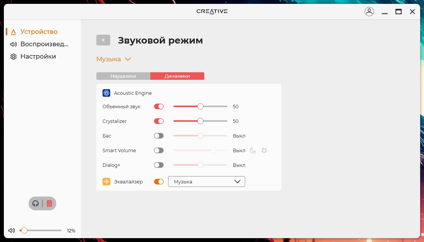Click the triangle icon beside Устройство
Image resolution: width=424 pixels, height=242 pixels.
(x=13, y=32)
